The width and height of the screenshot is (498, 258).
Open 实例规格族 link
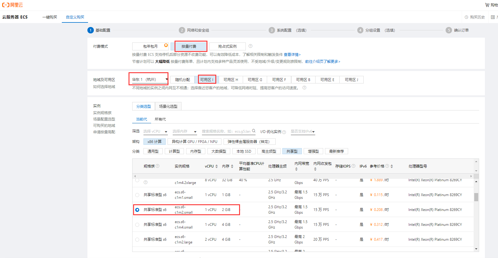[x=102, y=113]
